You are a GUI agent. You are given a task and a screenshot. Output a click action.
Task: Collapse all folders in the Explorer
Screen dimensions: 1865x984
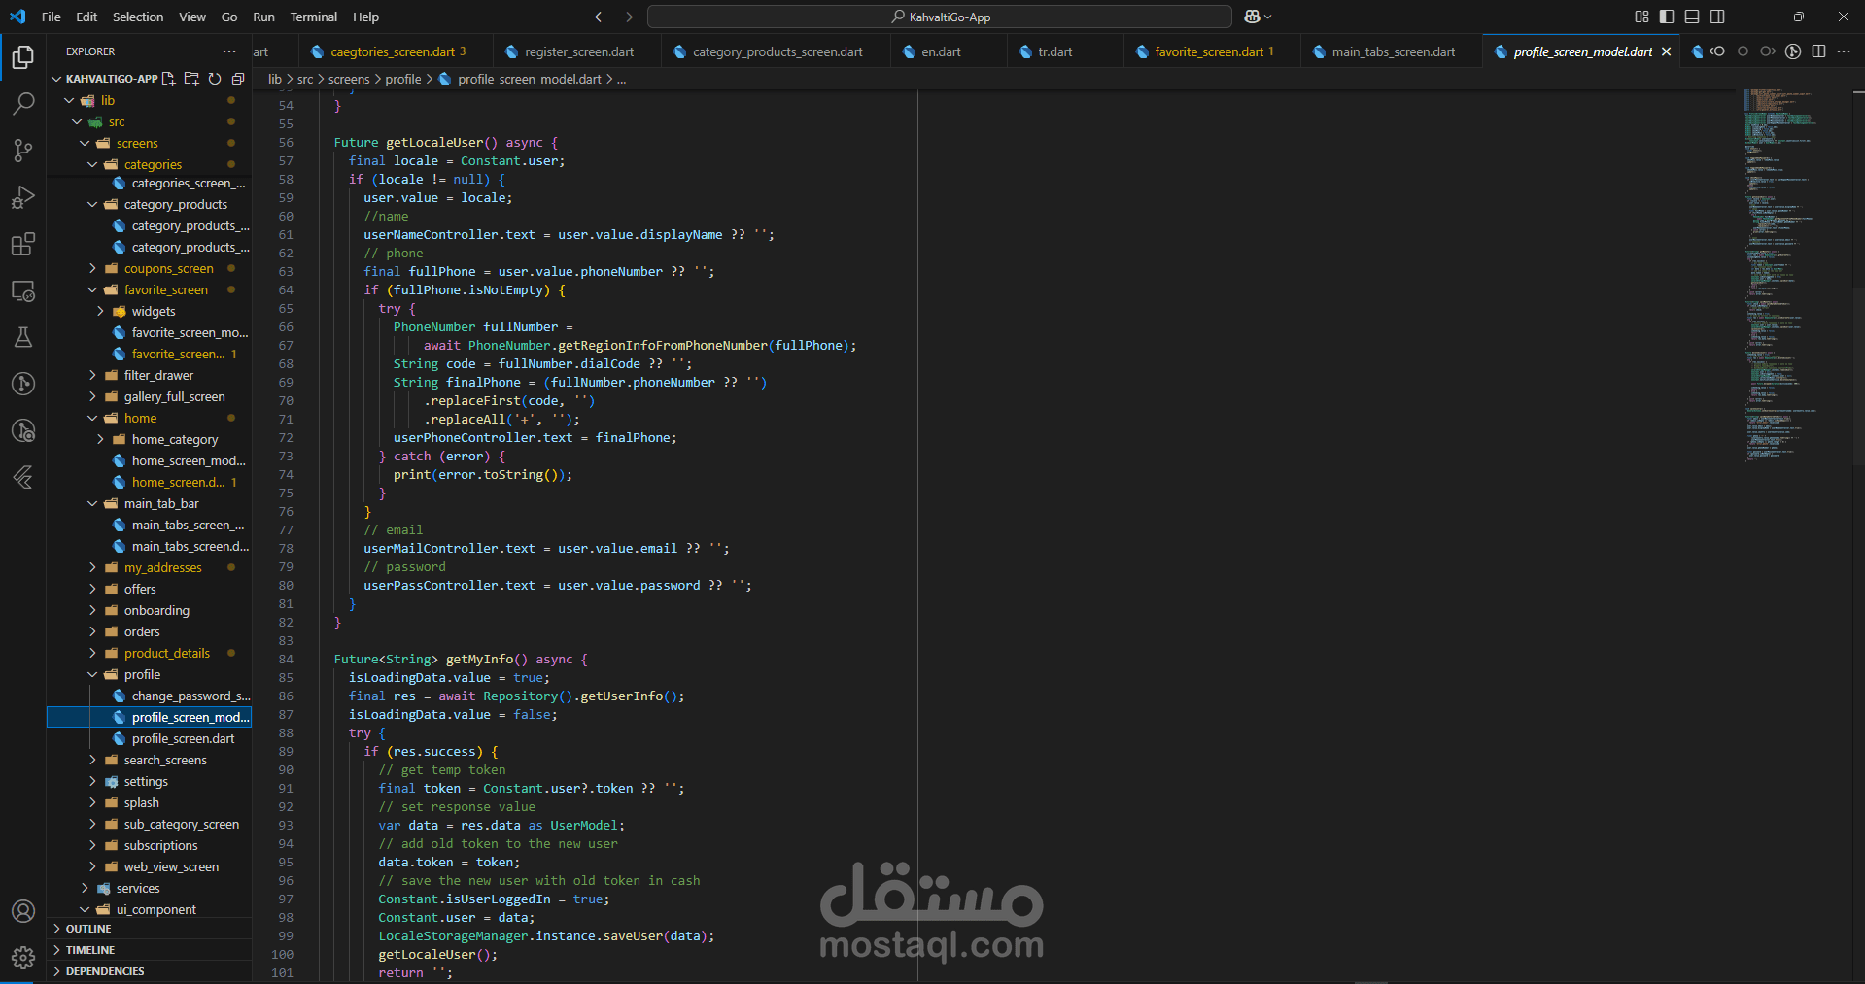(238, 79)
